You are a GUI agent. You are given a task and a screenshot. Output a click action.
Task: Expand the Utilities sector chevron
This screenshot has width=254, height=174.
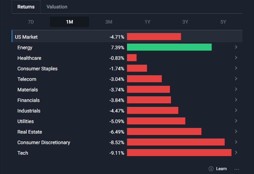[x=236, y=121]
